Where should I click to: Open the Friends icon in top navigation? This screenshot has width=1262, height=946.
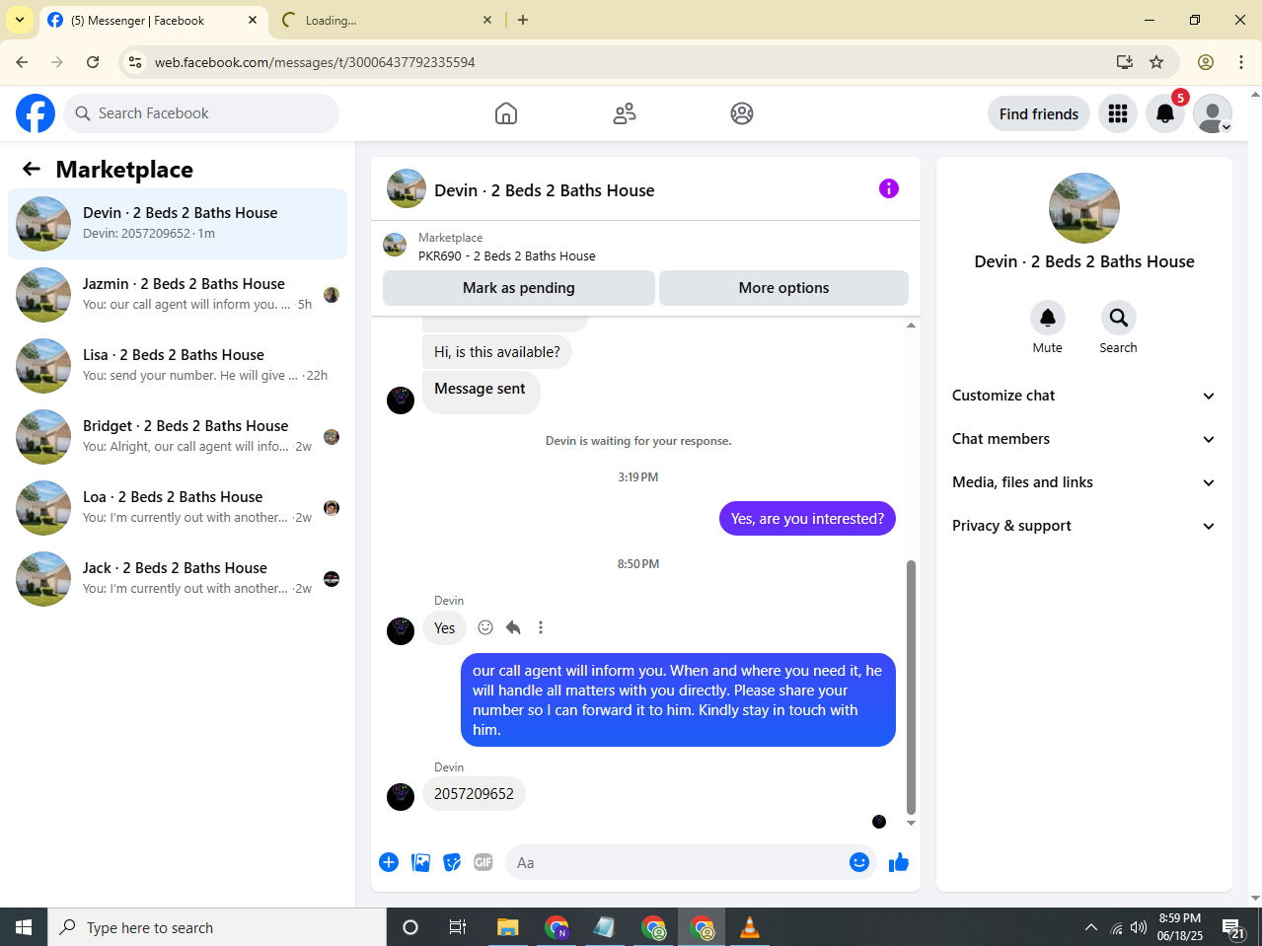625,113
